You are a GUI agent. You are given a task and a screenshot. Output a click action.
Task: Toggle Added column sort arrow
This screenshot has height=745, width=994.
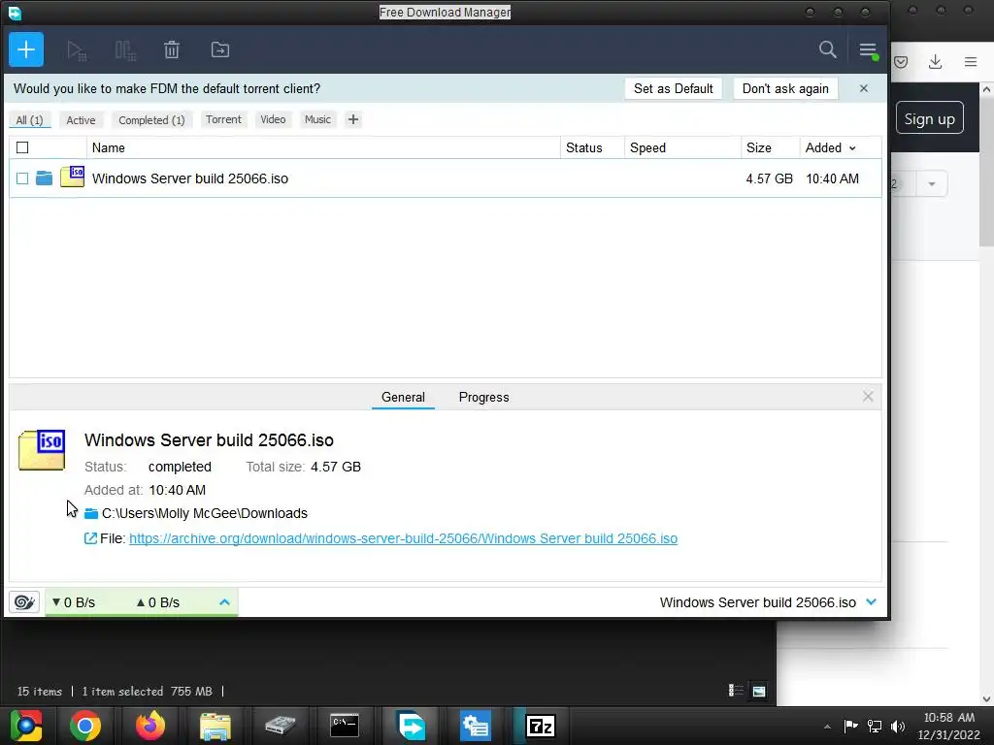tap(852, 148)
